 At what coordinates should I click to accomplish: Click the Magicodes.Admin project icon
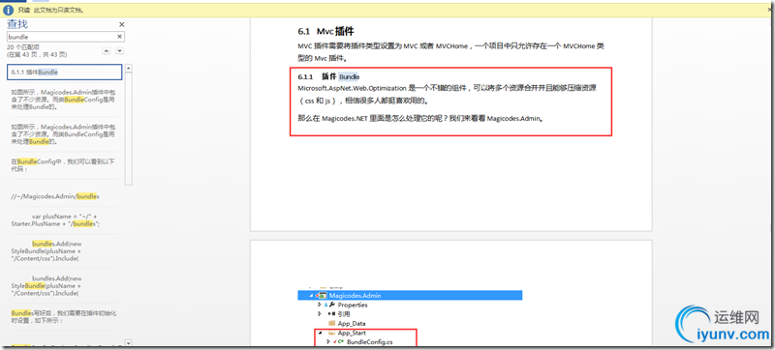click(x=322, y=295)
